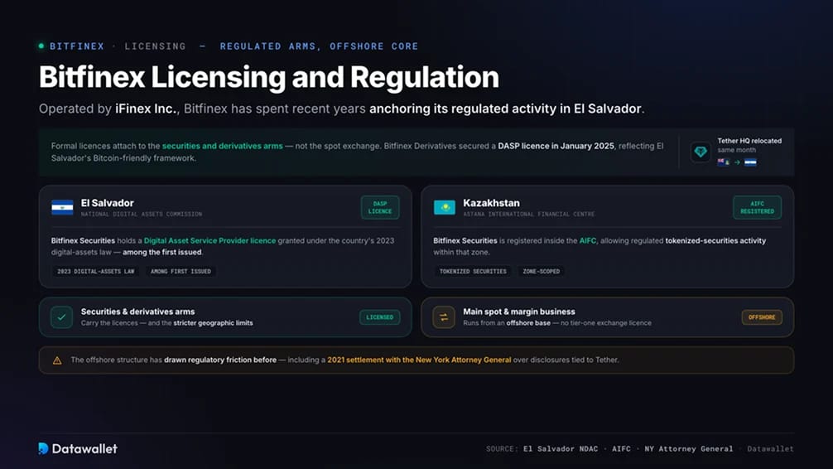Click the AIFC entry in the source line
Image resolution: width=833 pixels, height=469 pixels.
click(621, 449)
